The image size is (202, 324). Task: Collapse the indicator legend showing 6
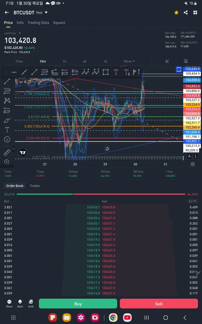23,82
